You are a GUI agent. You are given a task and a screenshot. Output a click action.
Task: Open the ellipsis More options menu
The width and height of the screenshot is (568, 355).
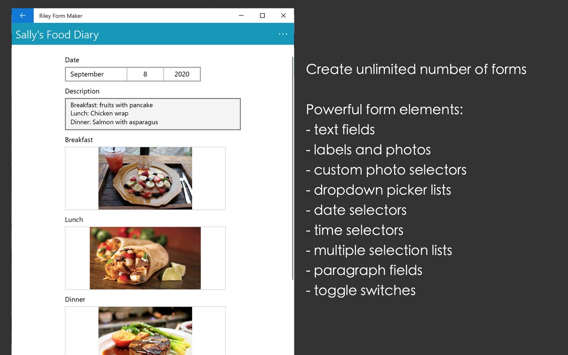[x=283, y=34]
